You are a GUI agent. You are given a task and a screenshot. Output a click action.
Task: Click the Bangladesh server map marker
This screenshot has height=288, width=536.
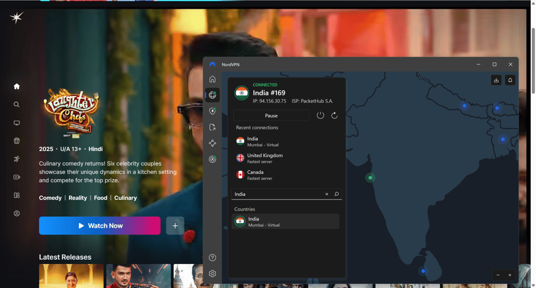click(503, 139)
